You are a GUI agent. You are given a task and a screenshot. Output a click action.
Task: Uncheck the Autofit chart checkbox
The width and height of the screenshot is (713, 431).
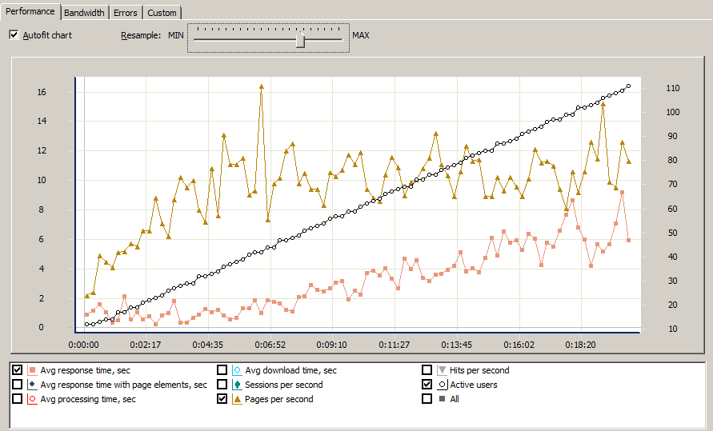click(x=14, y=35)
